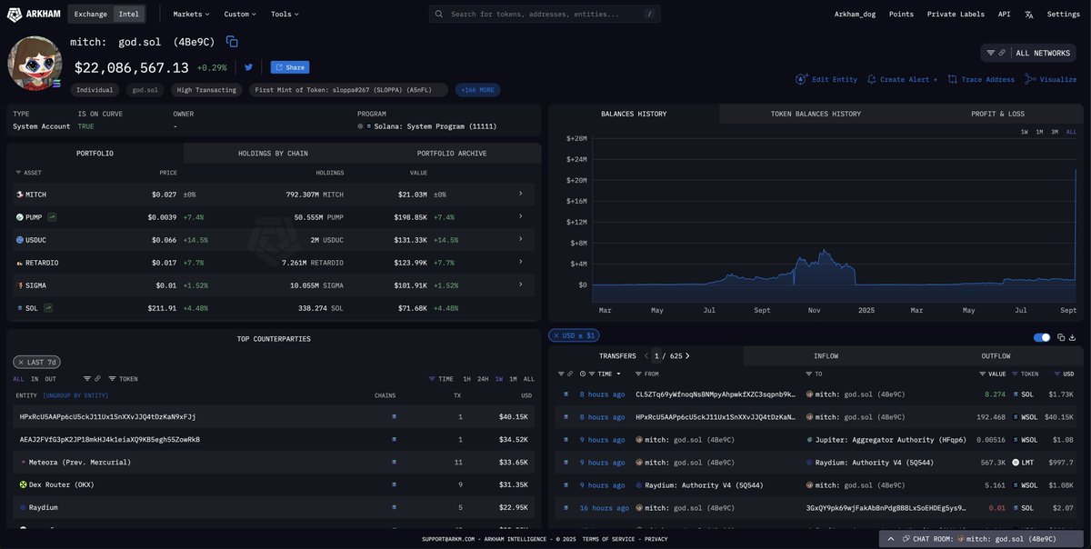Viewport: 1091px width, 549px height.
Task: Expand the +166 MORE tags
Action: [x=478, y=90]
